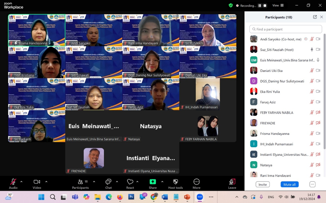
Task: Pop out the Participants panel
Action: 315,17
